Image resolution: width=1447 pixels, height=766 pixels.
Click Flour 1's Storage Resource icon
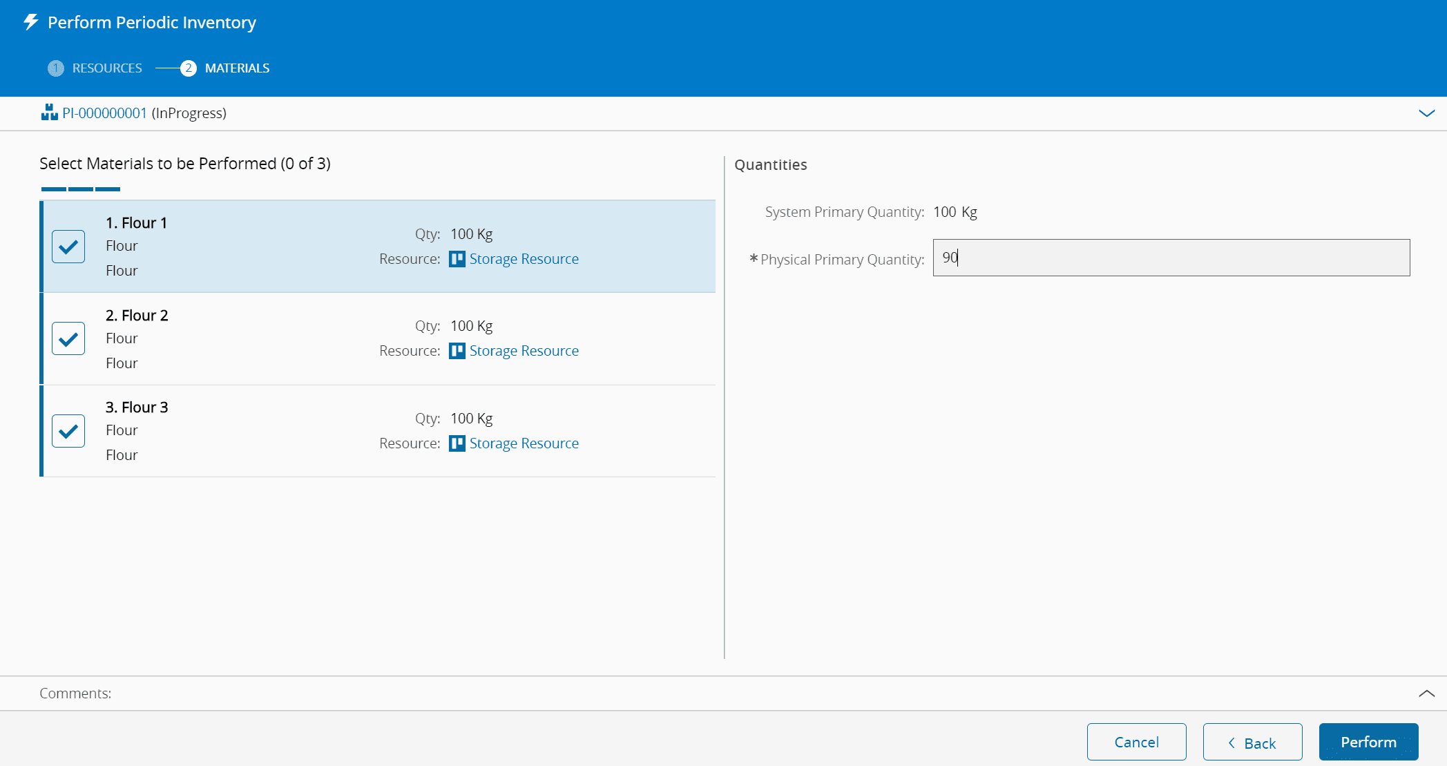[x=457, y=259]
